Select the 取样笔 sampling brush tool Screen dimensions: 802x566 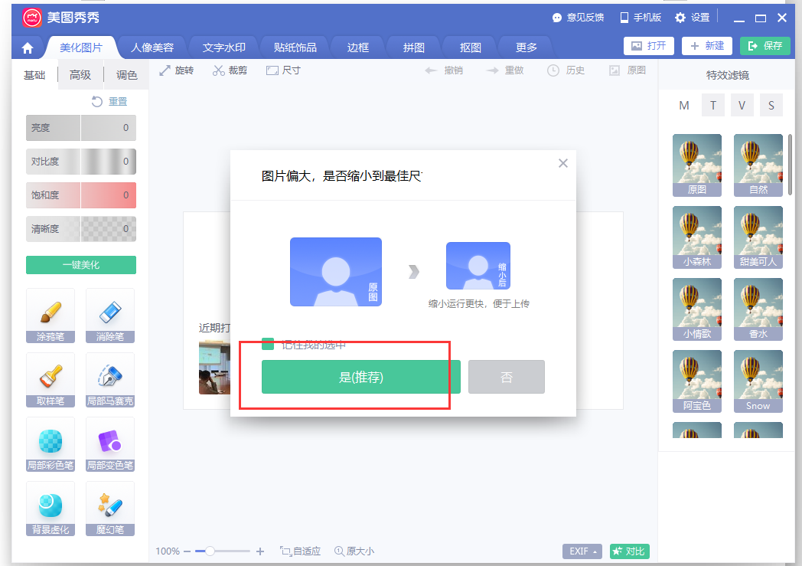point(51,379)
